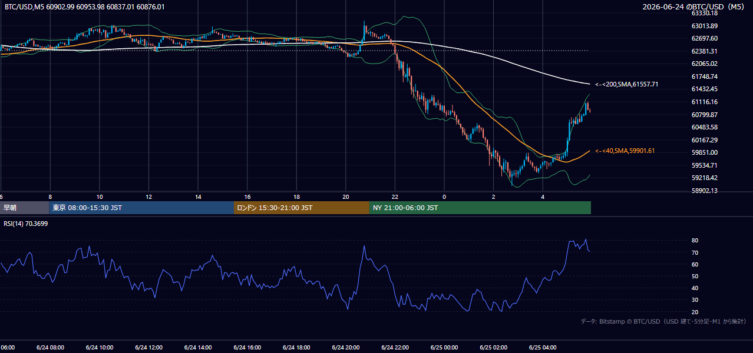This screenshot has height=353, width=753.
Task: Click price axis value 62065.02
Action: pyautogui.click(x=704, y=64)
